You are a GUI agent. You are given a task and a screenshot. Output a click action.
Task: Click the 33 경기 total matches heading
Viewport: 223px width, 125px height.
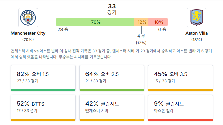[x=112, y=9]
